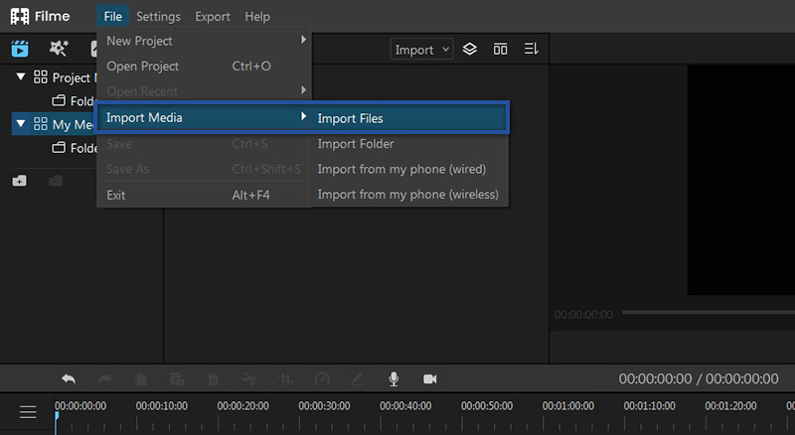795x435 pixels.
Task: Open the Export menu
Action: [x=213, y=16]
